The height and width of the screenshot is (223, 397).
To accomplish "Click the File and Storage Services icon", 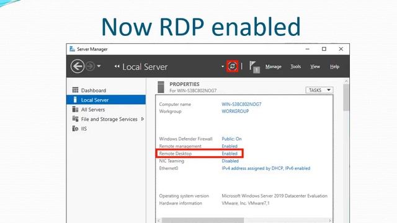I will coord(75,119).
